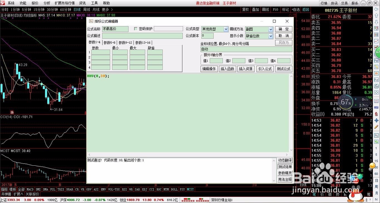Switch to the 参数5-8 tab

pos(109,43)
